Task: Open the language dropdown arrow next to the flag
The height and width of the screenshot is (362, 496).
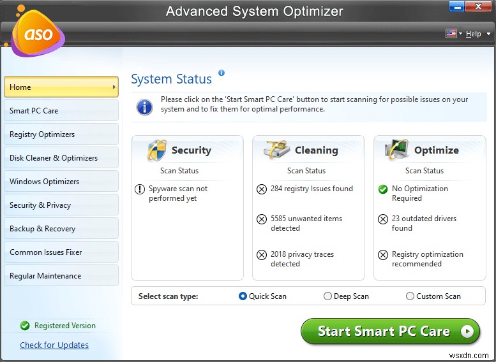Action: click(461, 34)
